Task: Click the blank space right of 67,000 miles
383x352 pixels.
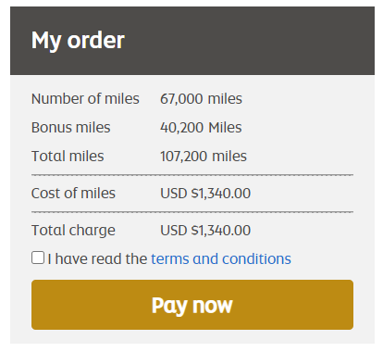Action: [x=298, y=99]
